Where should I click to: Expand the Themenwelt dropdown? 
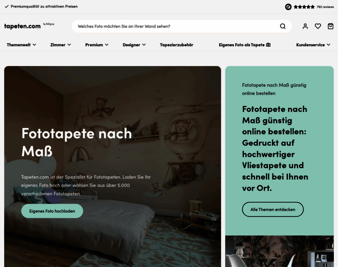coord(21,45)
